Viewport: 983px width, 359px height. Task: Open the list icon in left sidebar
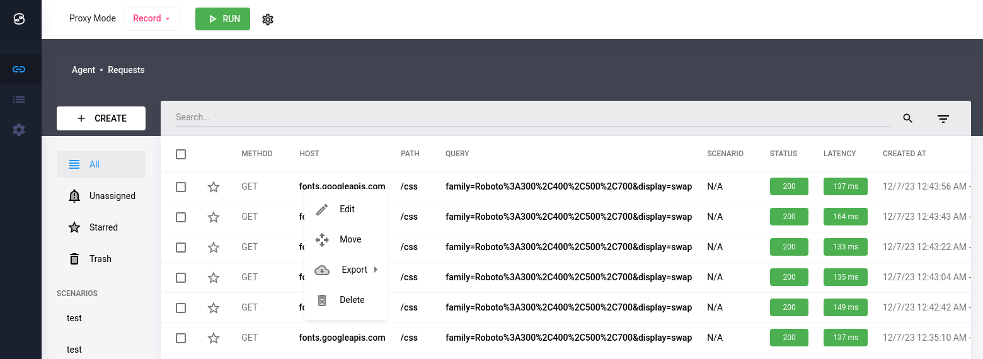[19, 100]
